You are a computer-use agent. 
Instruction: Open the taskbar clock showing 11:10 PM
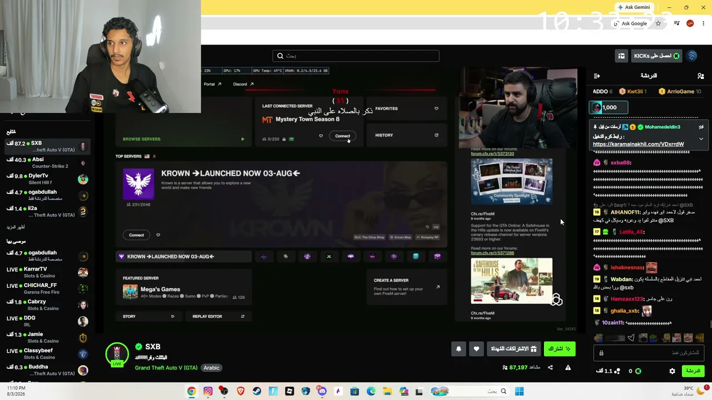(16, 391)
